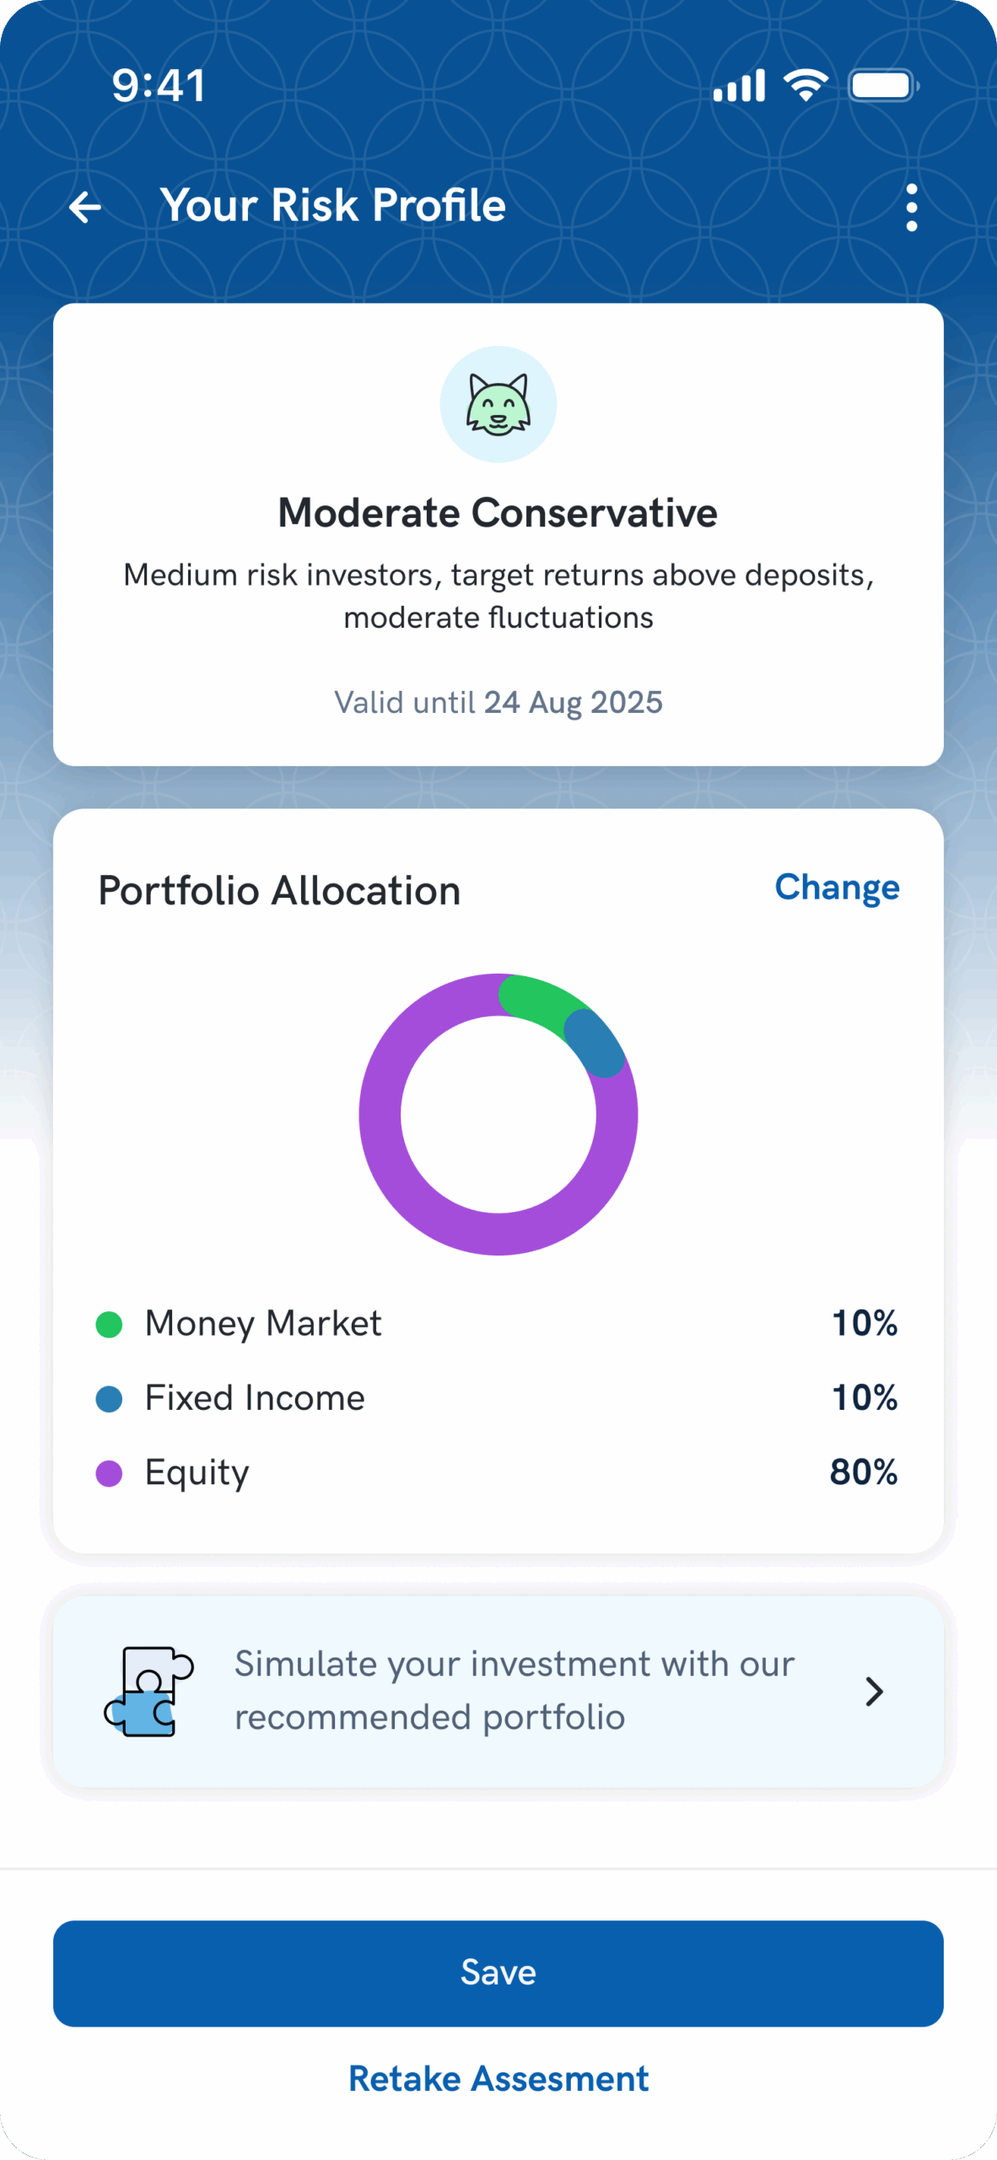Tap the back arrow icon
Screen dimensions: 997x2160
85,207
